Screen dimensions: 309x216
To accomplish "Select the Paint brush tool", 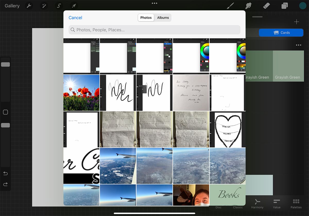I will [230, 6].
